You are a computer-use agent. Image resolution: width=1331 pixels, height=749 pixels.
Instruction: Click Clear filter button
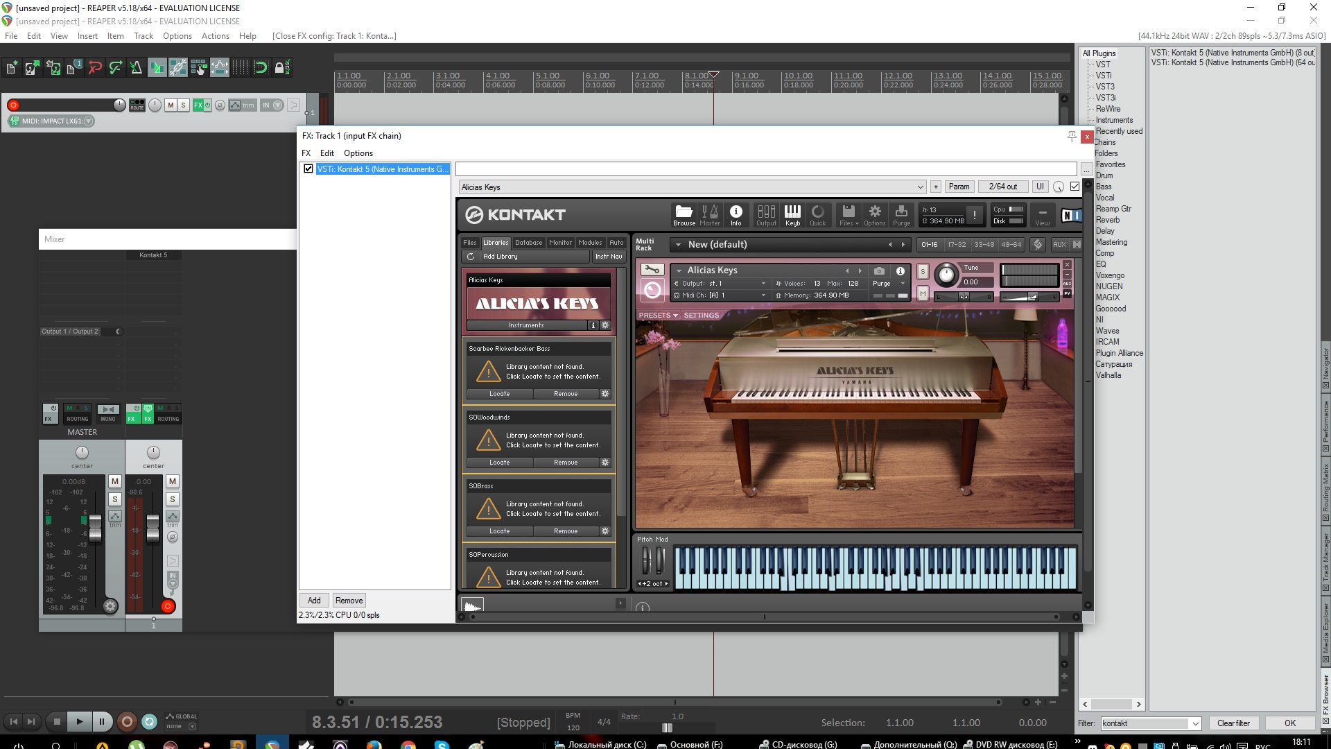1233,723
